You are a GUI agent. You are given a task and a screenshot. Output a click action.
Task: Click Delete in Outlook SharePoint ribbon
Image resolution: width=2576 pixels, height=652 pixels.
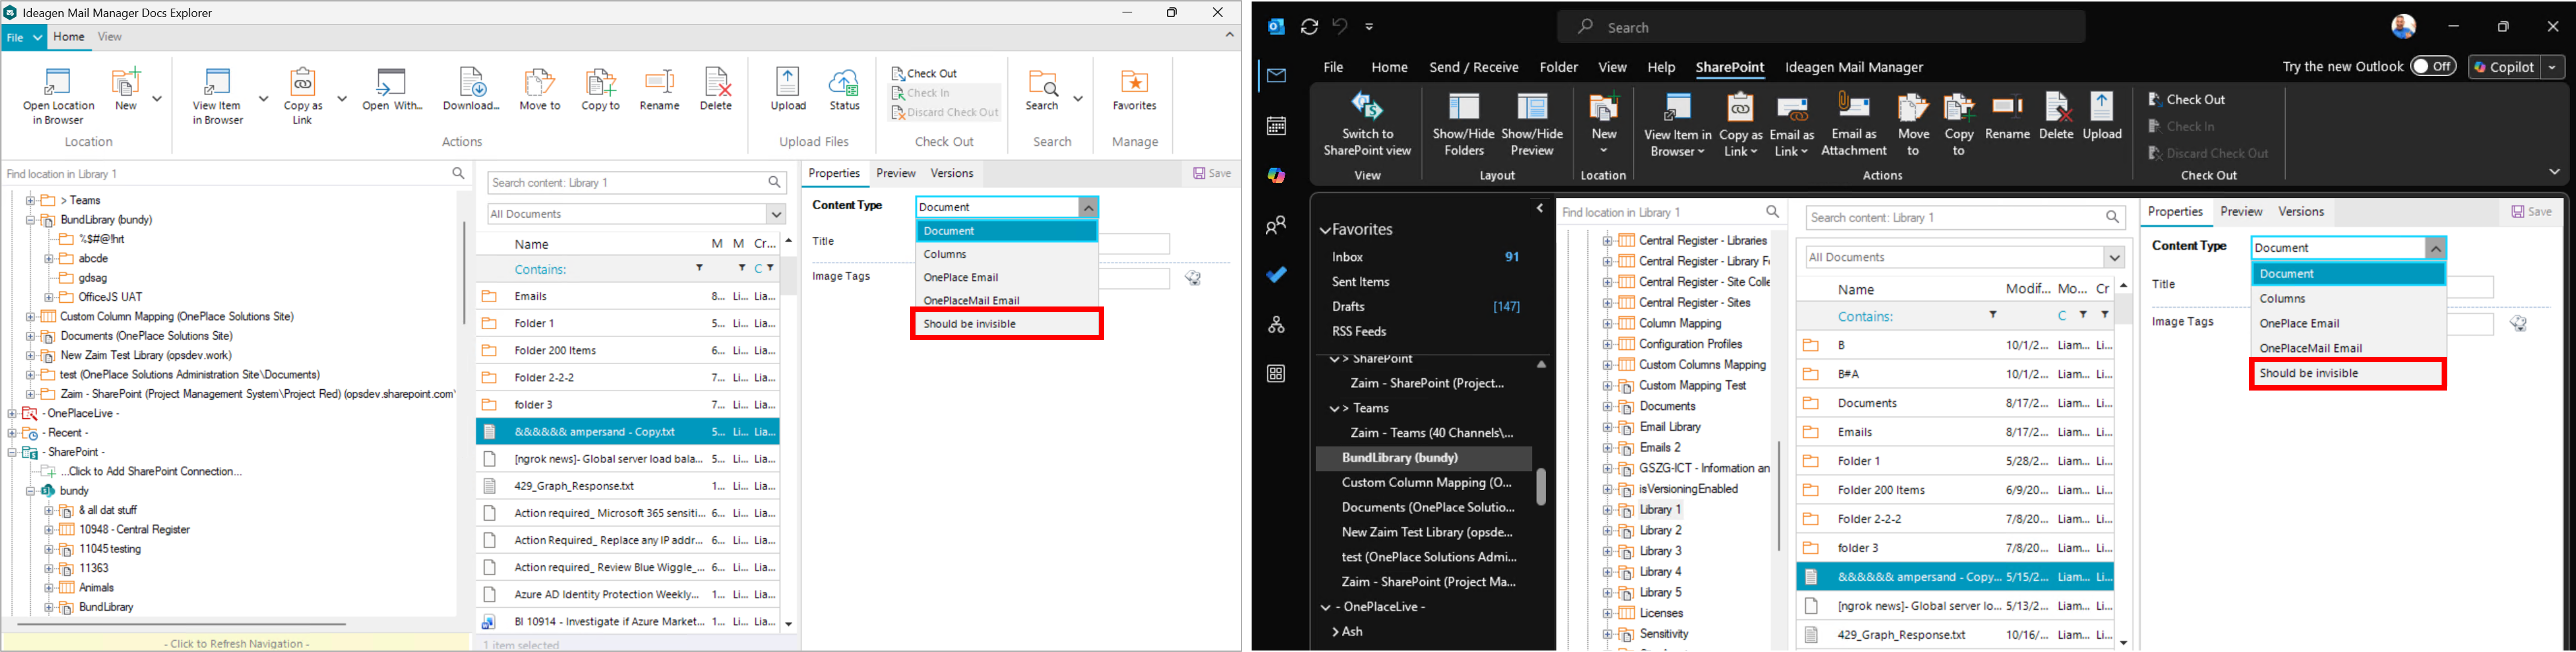[x=2056, y=116]
